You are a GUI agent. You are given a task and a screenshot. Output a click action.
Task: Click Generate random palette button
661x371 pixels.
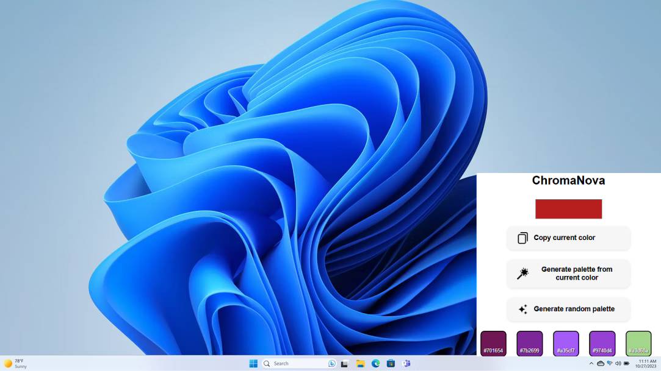[x=569, y=309]
